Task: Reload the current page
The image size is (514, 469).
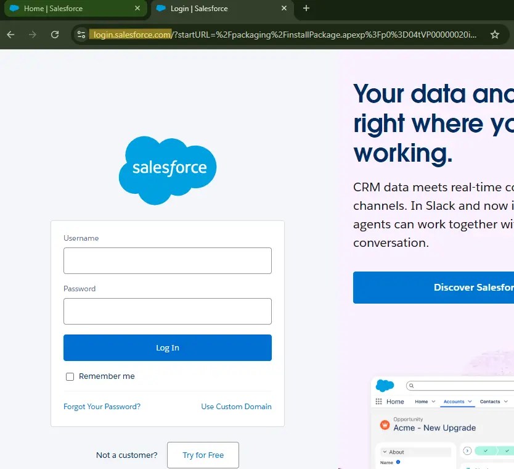Action: tap(54, 35)
